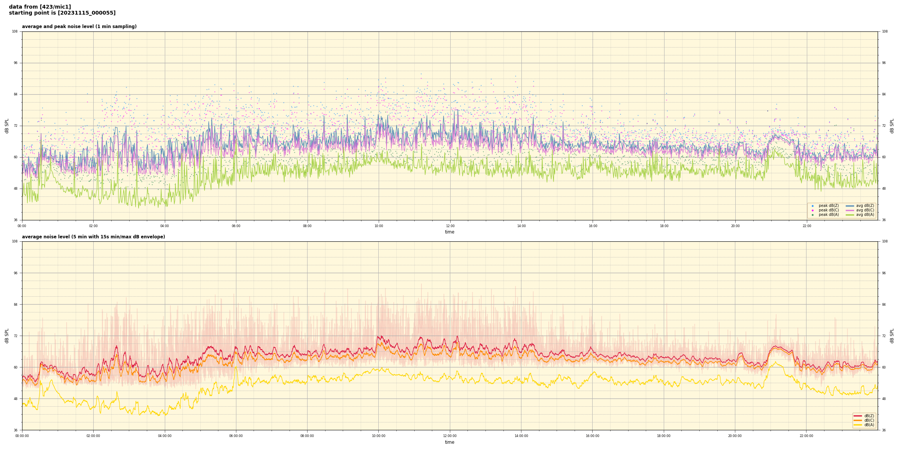Select the avg dB(C) legend line
Image resolution: width=899 pixels, height=449 pixels.
click(x=850, y=210)
